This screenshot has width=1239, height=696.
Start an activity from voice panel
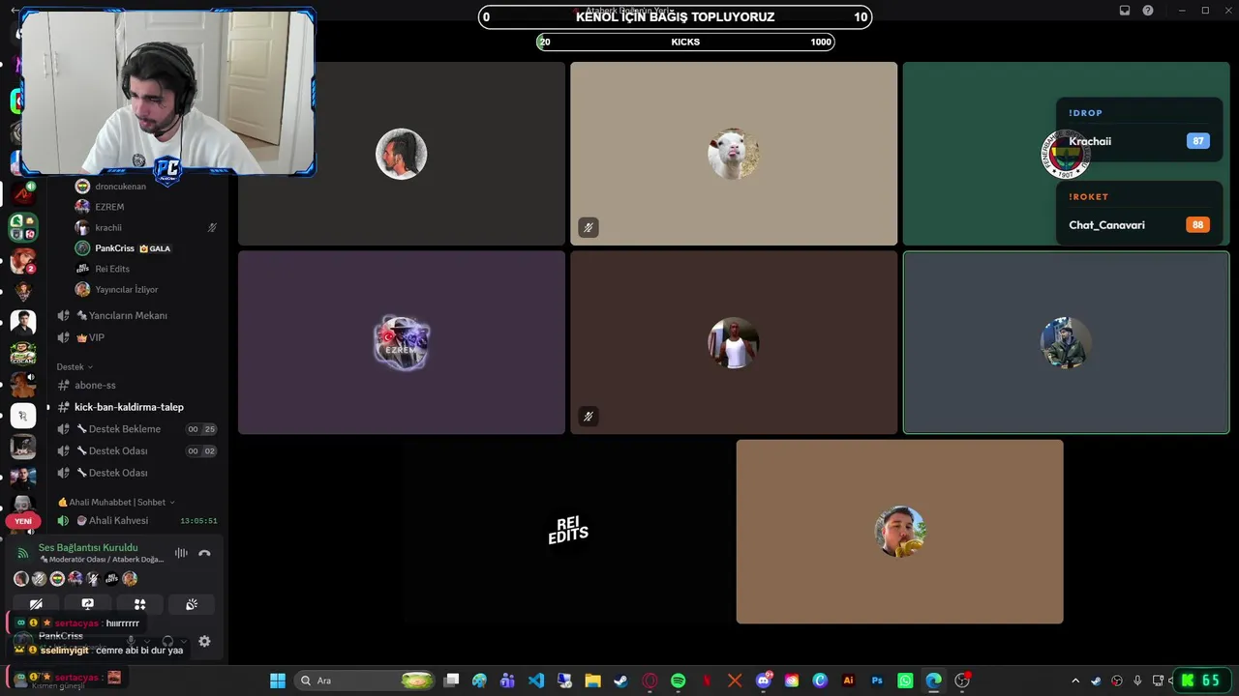[x=139, y=604]
